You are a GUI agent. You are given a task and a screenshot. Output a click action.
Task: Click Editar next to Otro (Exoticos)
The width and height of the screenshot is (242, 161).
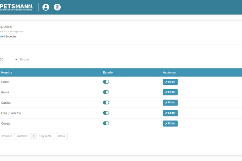click(x=170, y=113)
